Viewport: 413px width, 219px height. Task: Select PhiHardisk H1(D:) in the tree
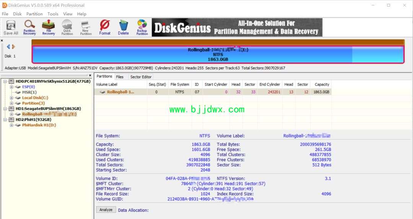[x=39, y=125]
